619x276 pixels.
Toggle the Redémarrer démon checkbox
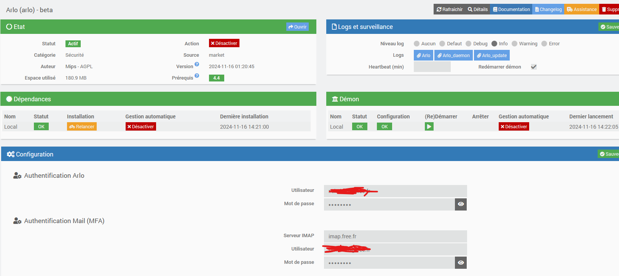pyautogui.click(x=534, y=67)
